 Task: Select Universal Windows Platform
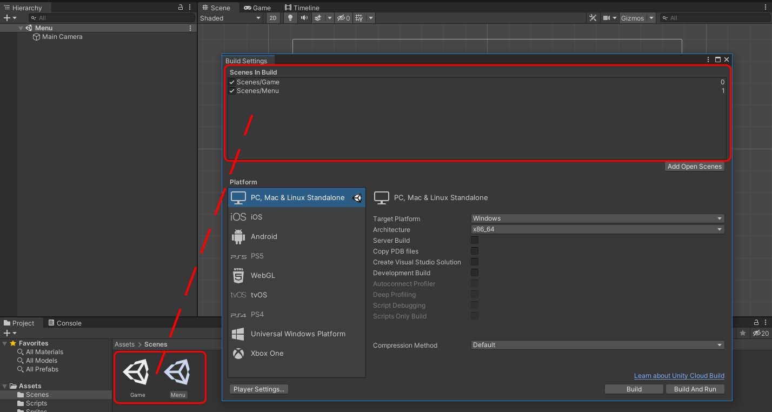point(297,334)
